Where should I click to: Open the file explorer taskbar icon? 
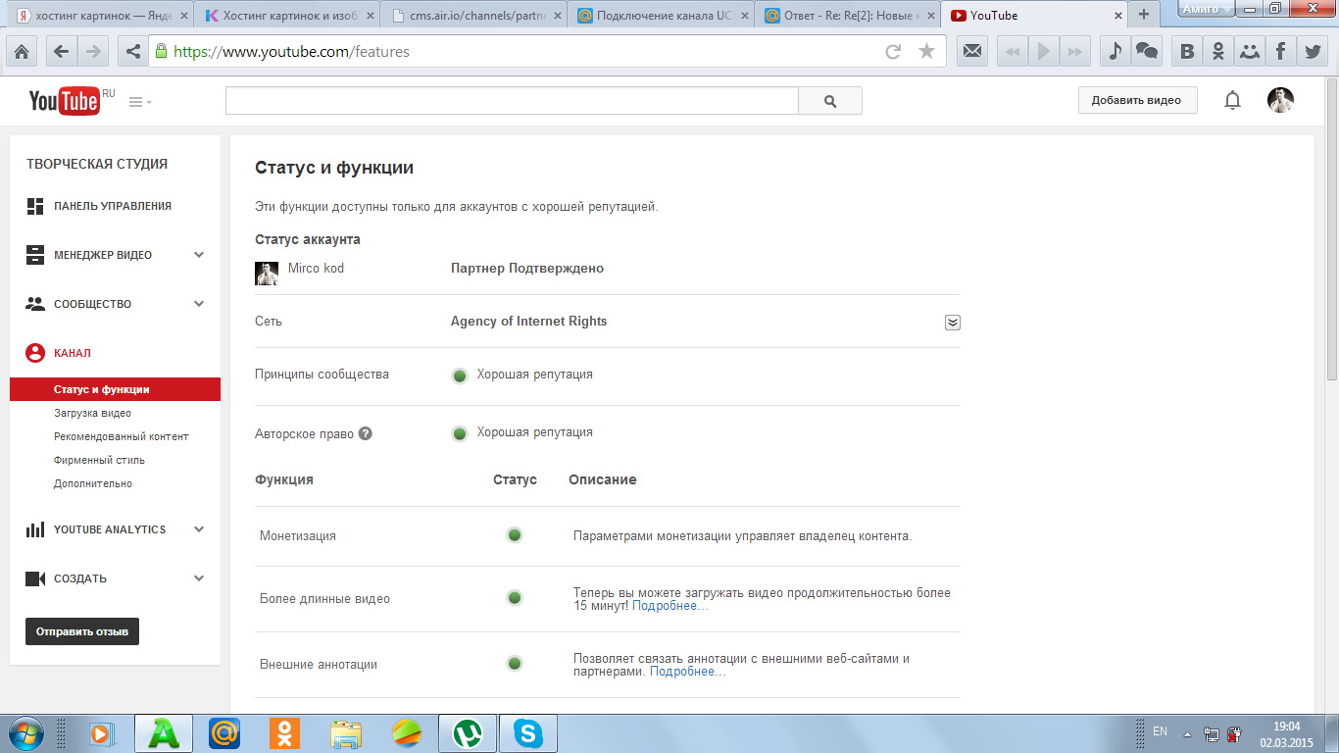coord(345,732)
